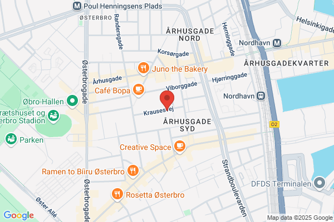Select the Rosetta Østerbro restaurant icon
The height and width of the screenshot is (222, 334).
(117, 194)
